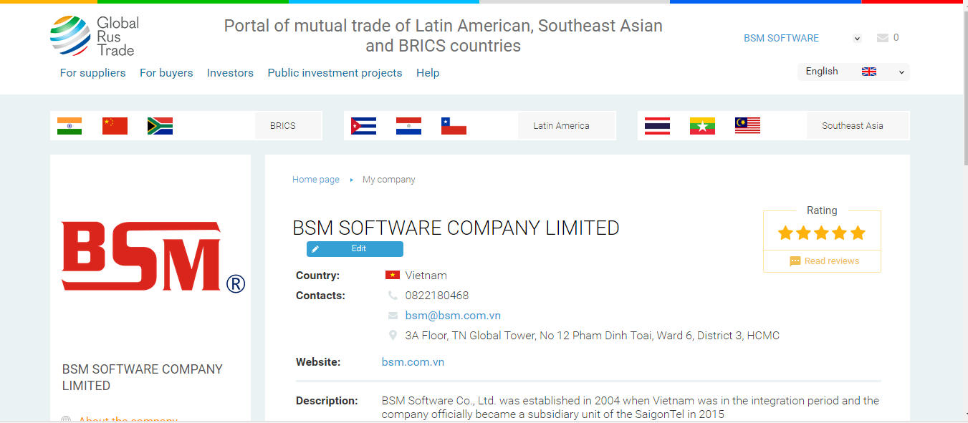The width and height of the screenshot is (968, 423).
Task: Open the For buyers menu
Action: click(166, 73)
